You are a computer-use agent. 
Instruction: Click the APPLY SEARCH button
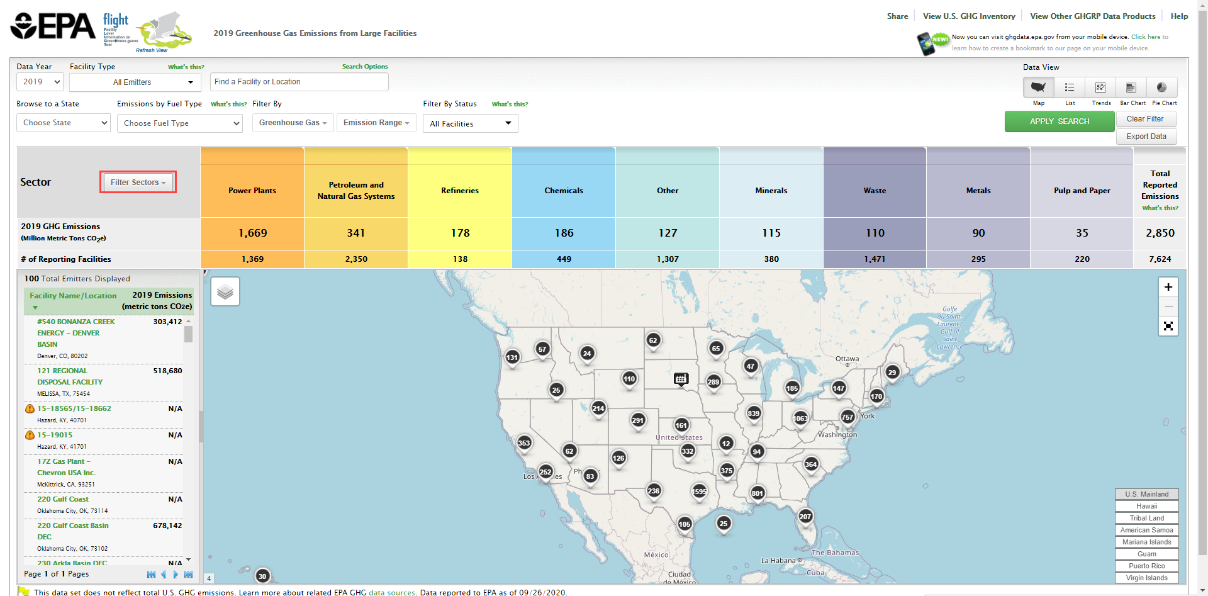[1060, 121]
